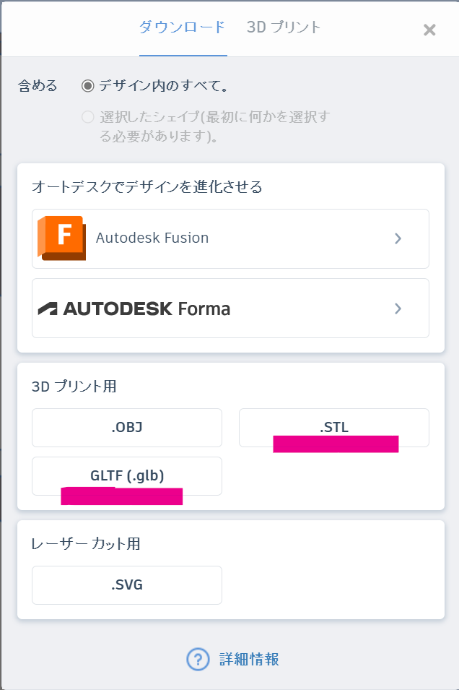Expand the Autodesk Fusion row chevron
Viewport: 459px width, 690px height.
click(x=398, y=238)
